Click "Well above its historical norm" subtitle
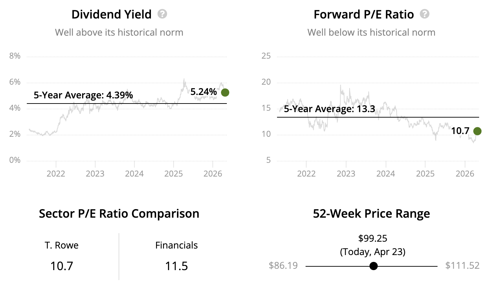Image resolution: width=486 pixels, height=290 pixels. [x=119, y=33]
